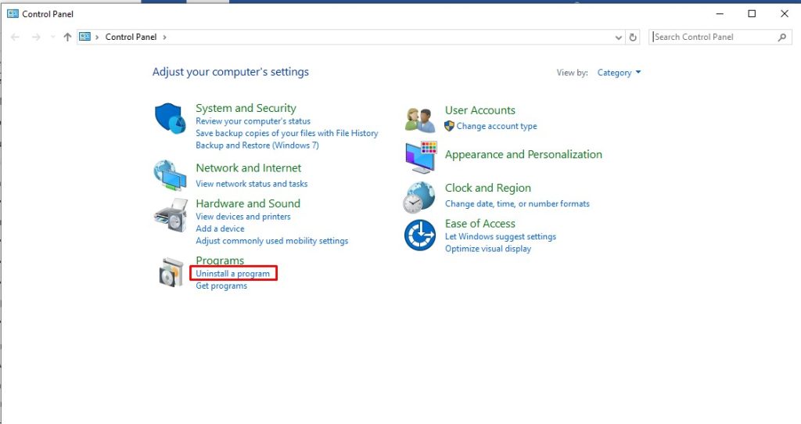The image size is (801, 424).
Task: Click the Back arrow button
Action: click(16, 38)
